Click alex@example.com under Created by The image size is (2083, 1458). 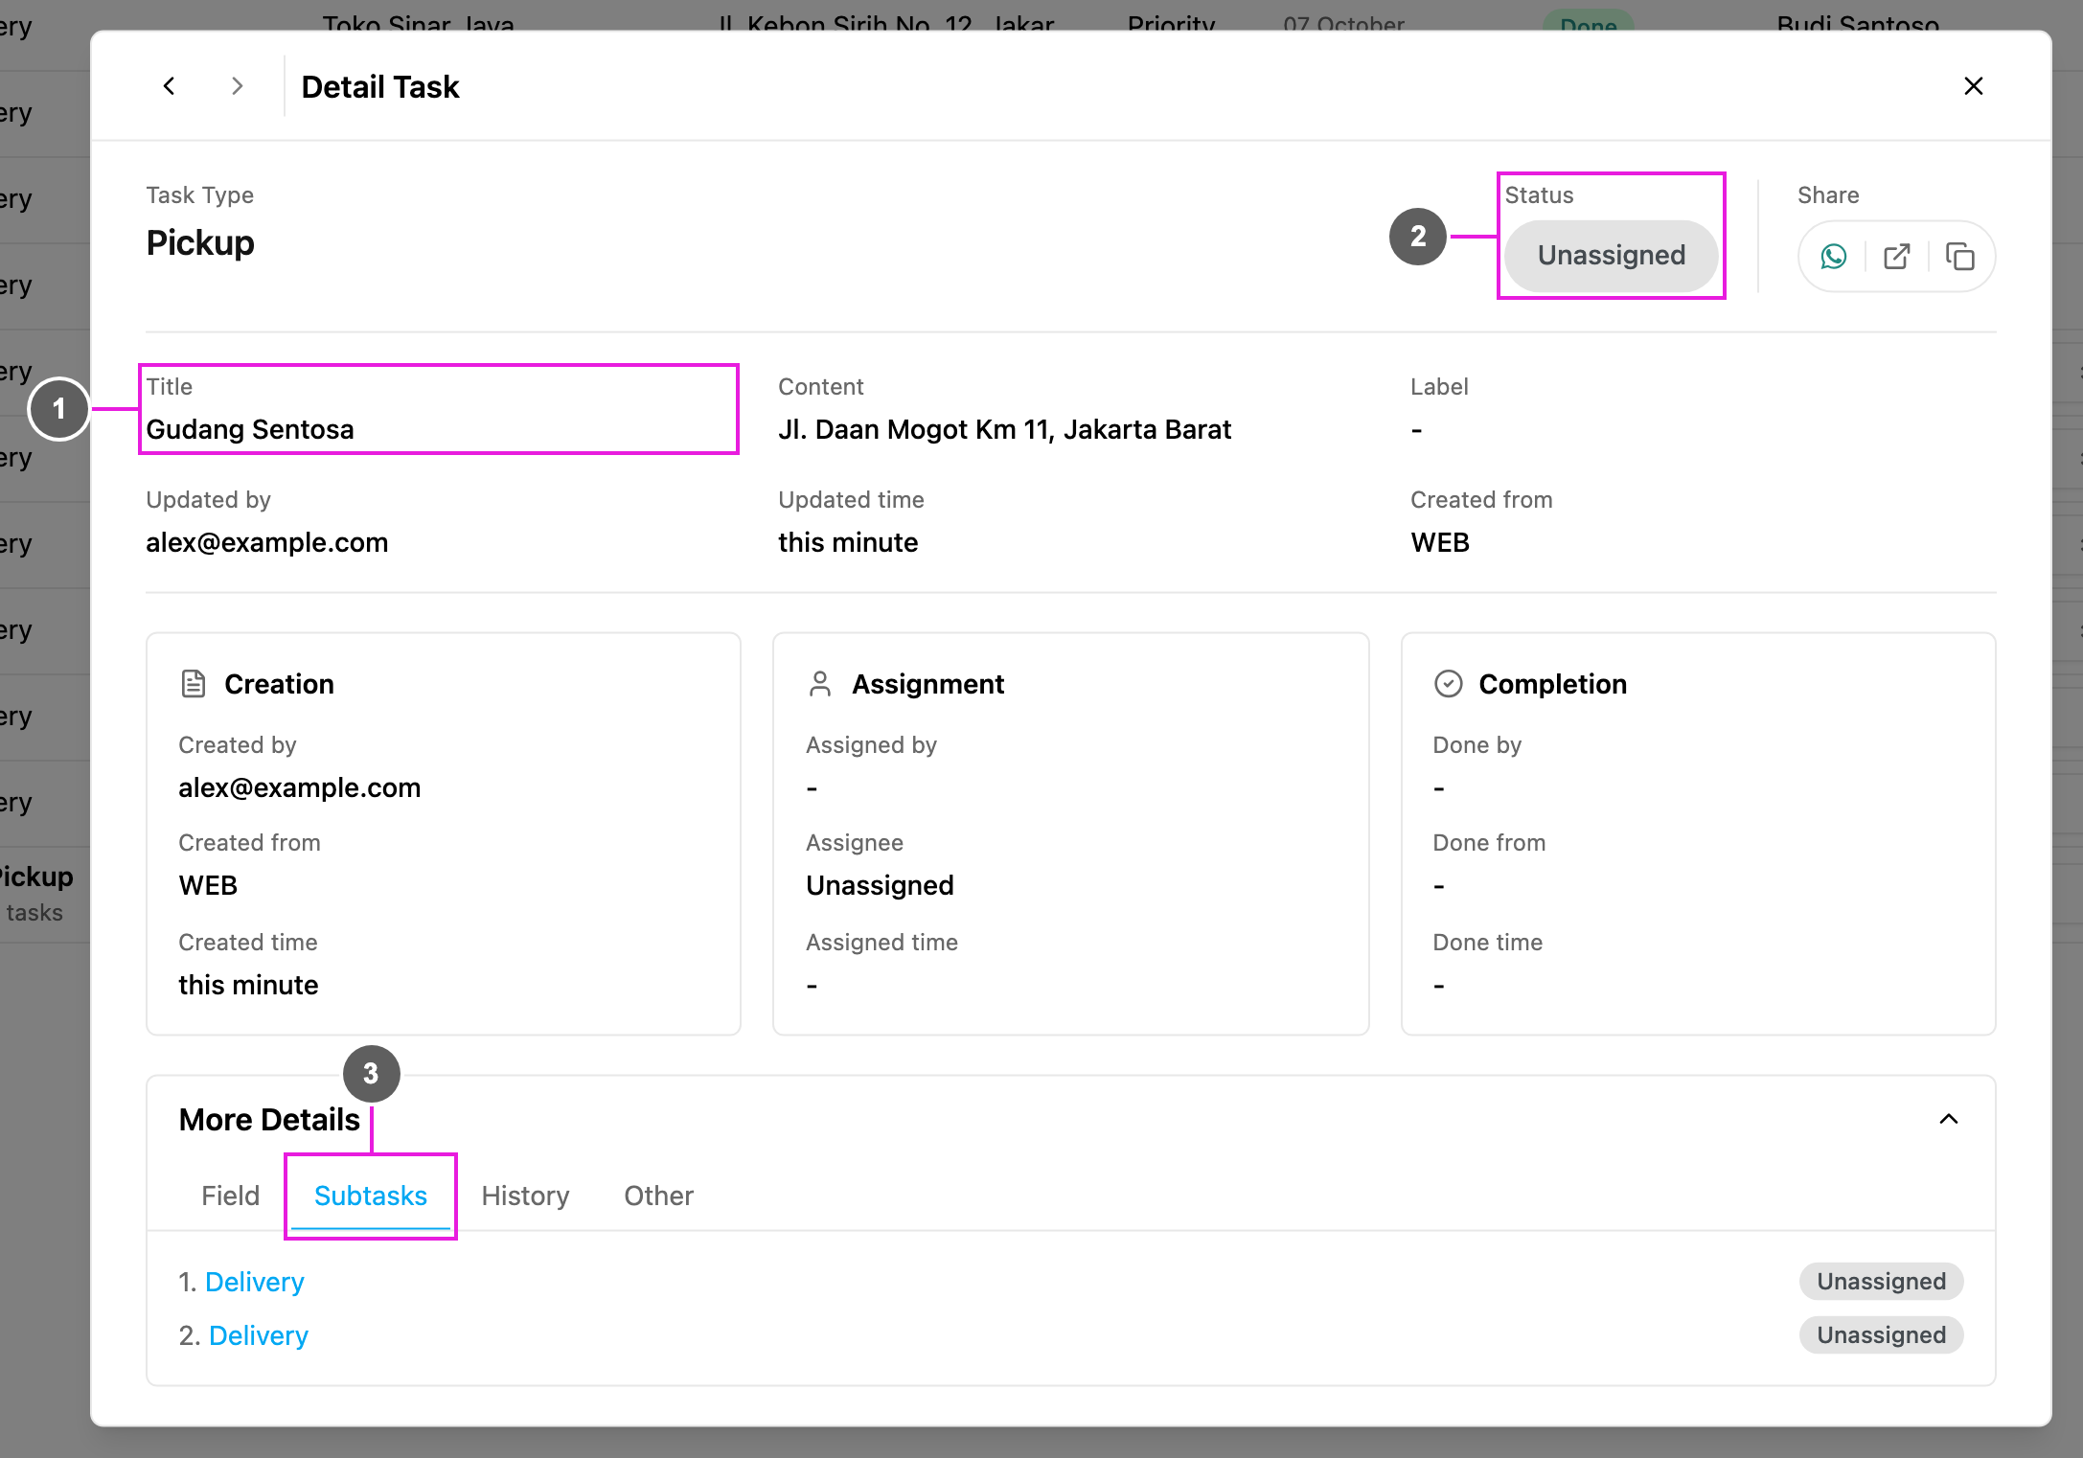[299, 787]
